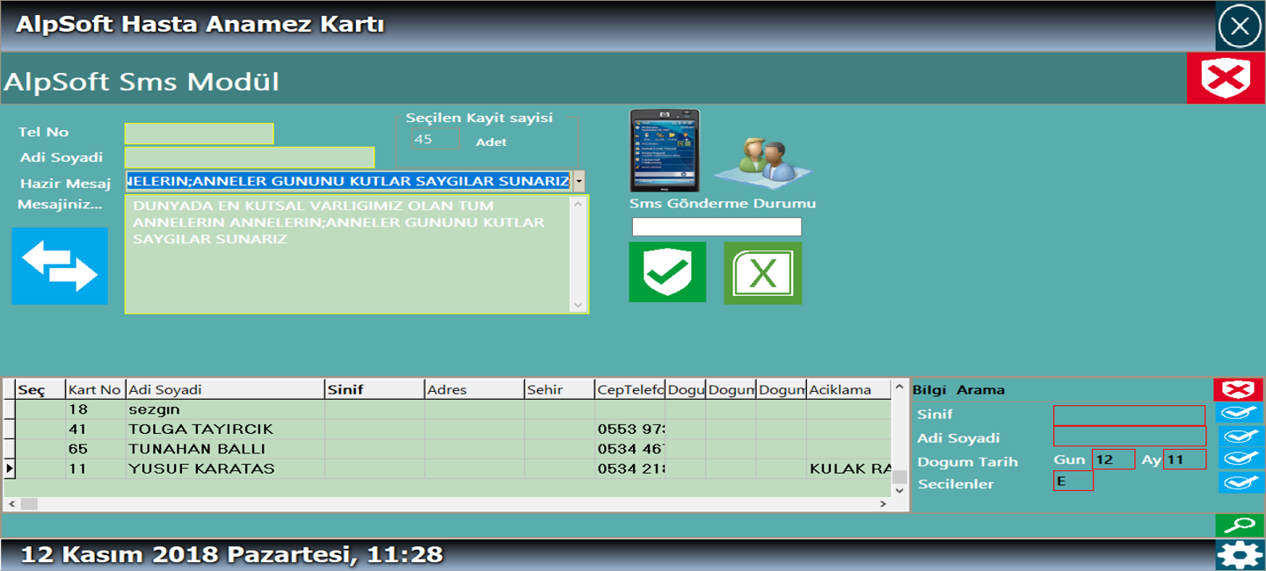Viewport: 1266px width, 571px height.
Task: Click the row selector arrow beside YUSUF KARATAS
Action: point(10,468)
